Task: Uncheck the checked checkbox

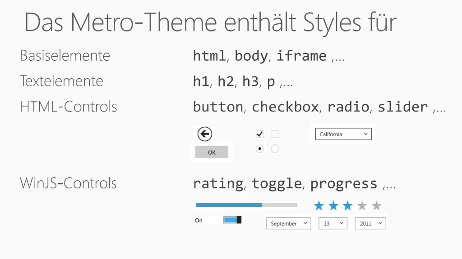Action: [259, 134]
